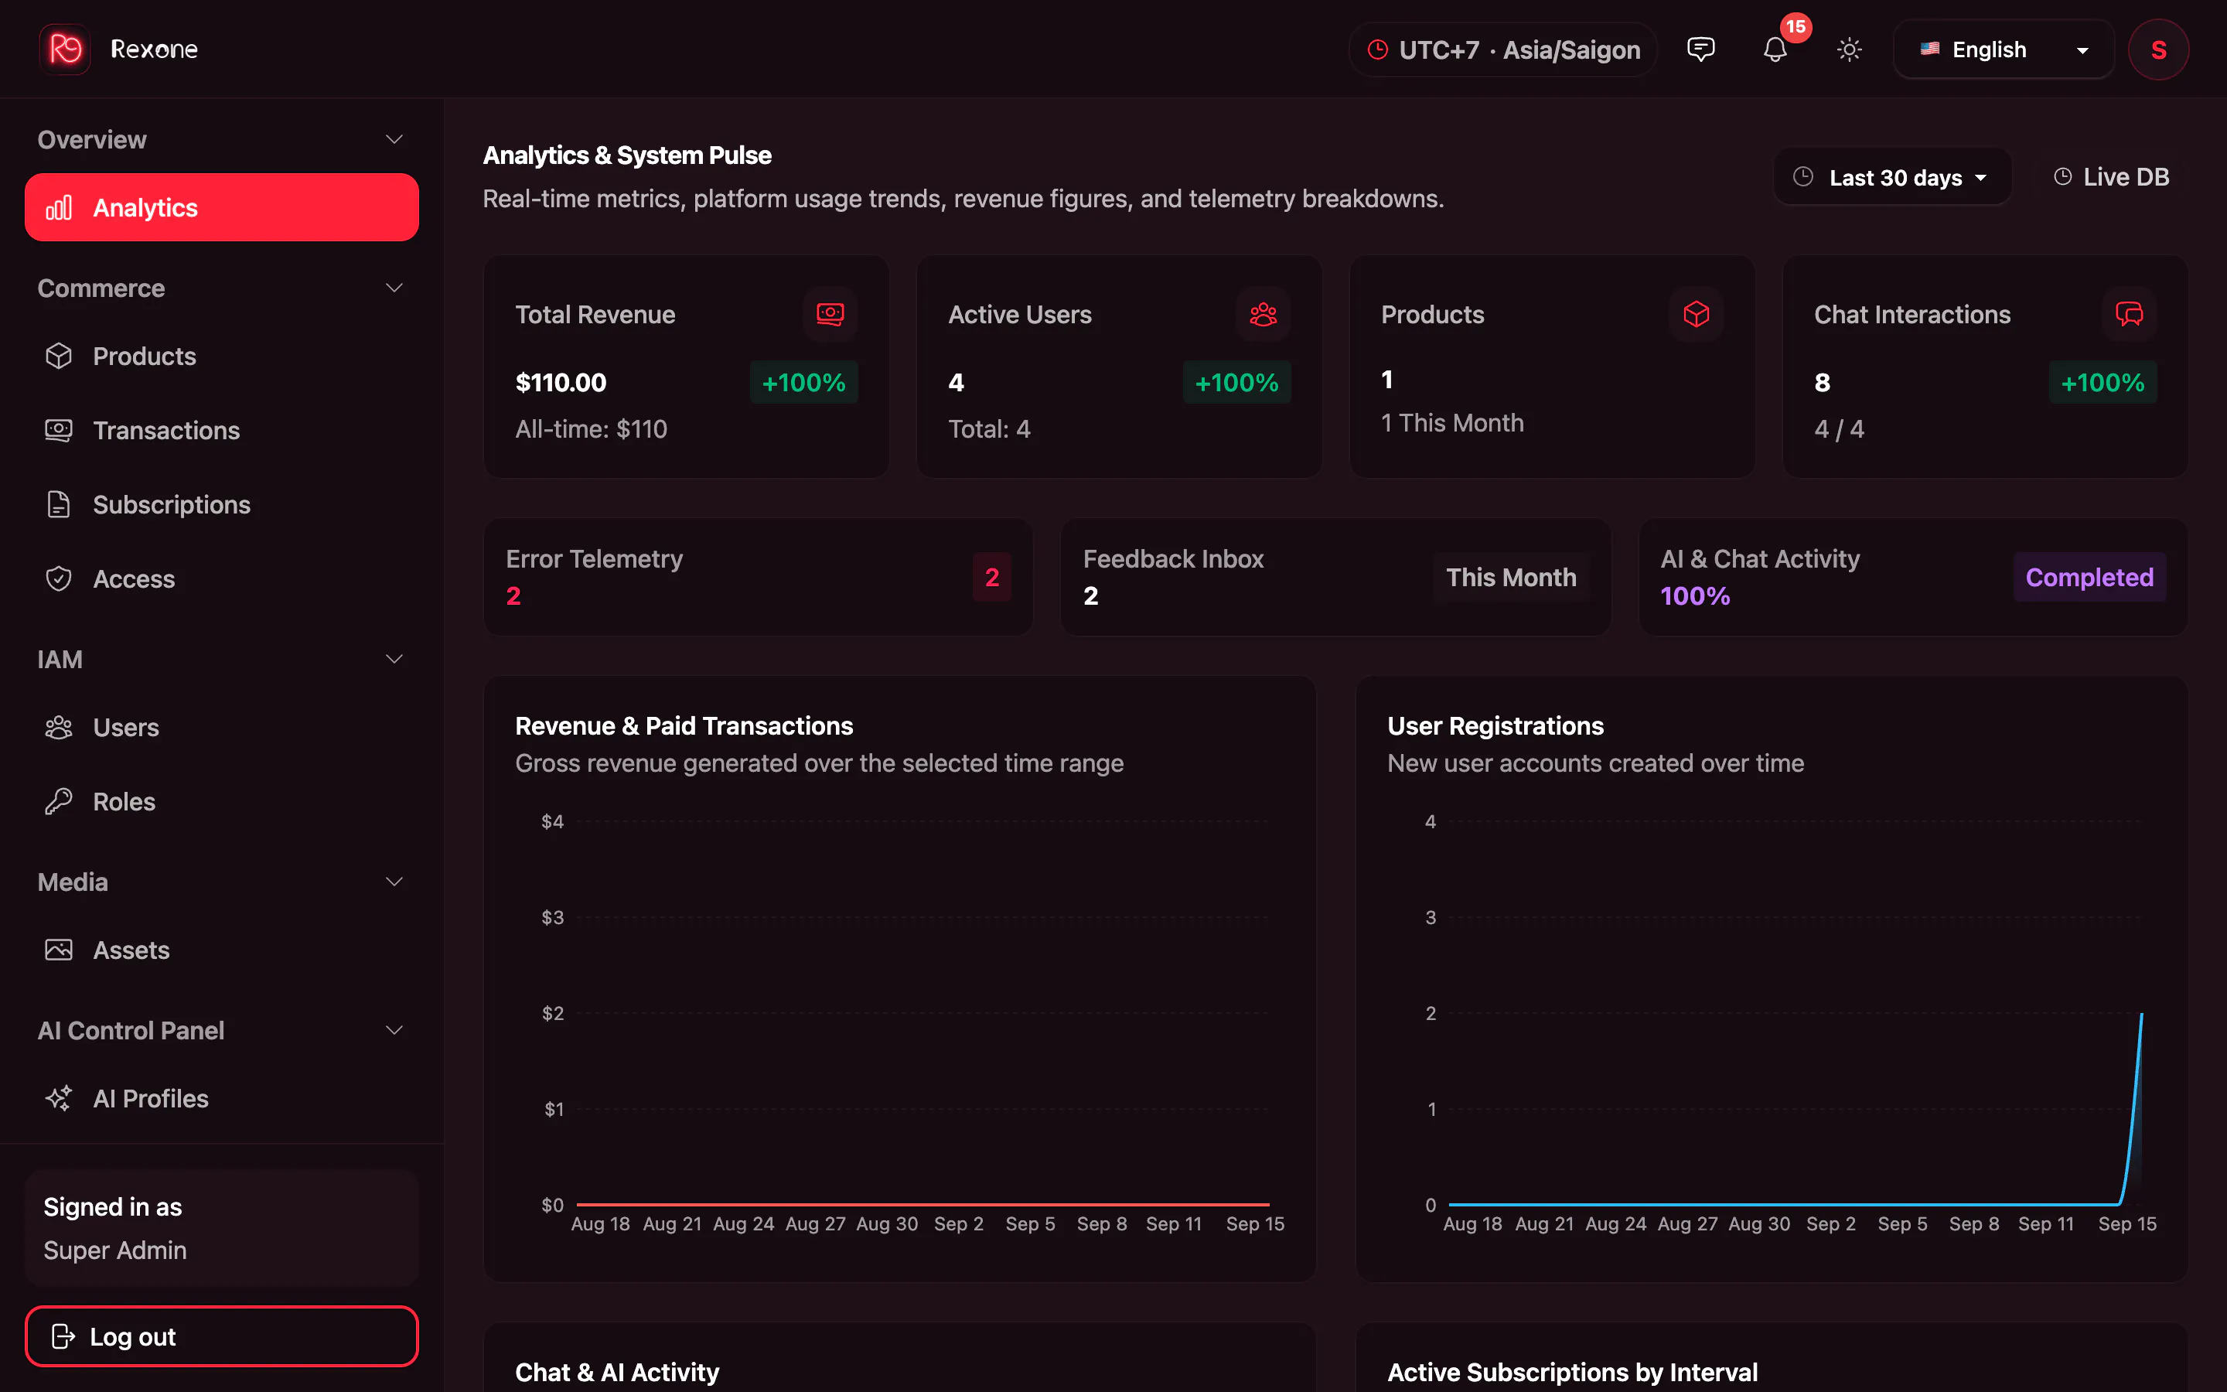Go to Access page in sidebar
2227x1392 pixels.
[x=222, y=579]
